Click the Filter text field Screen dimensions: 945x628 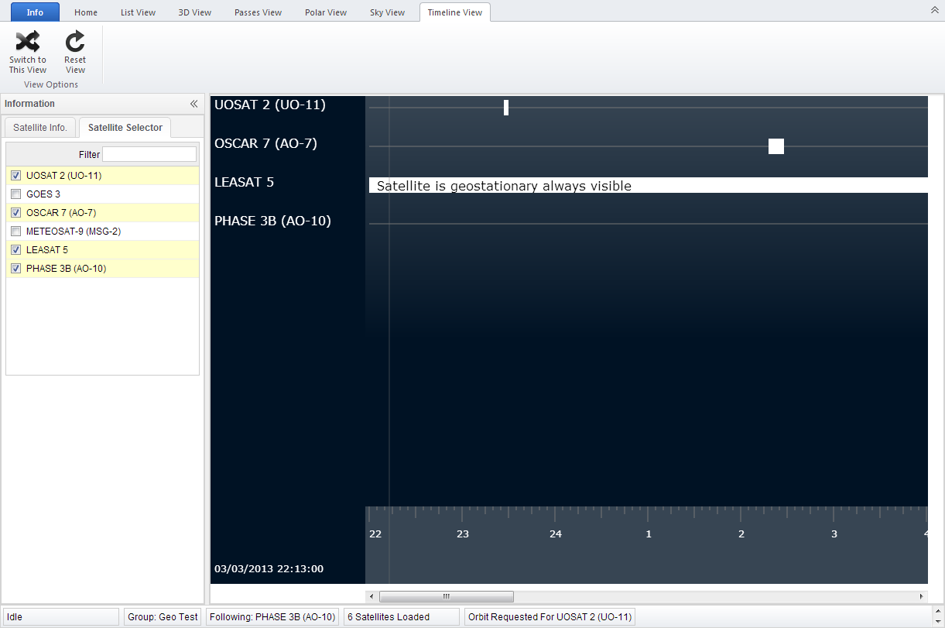(149, 154)
